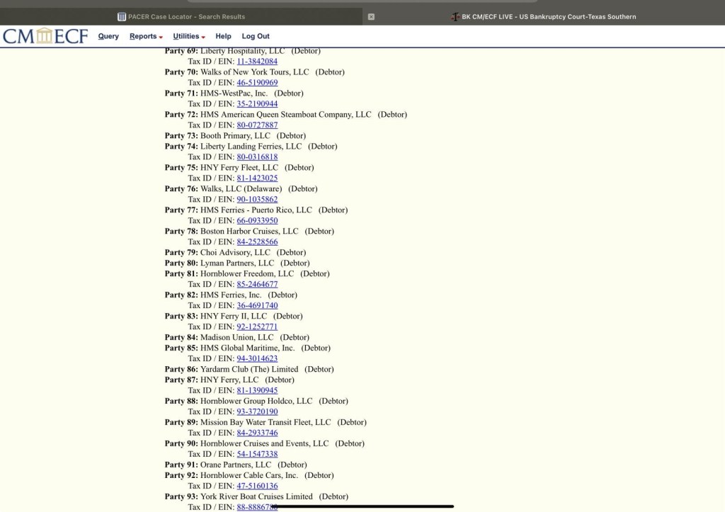Viewport: 725px width, 512px height.
Task: Open EIN 80-0727887 for American Queen Steamboat
Action: coord(257,125)
